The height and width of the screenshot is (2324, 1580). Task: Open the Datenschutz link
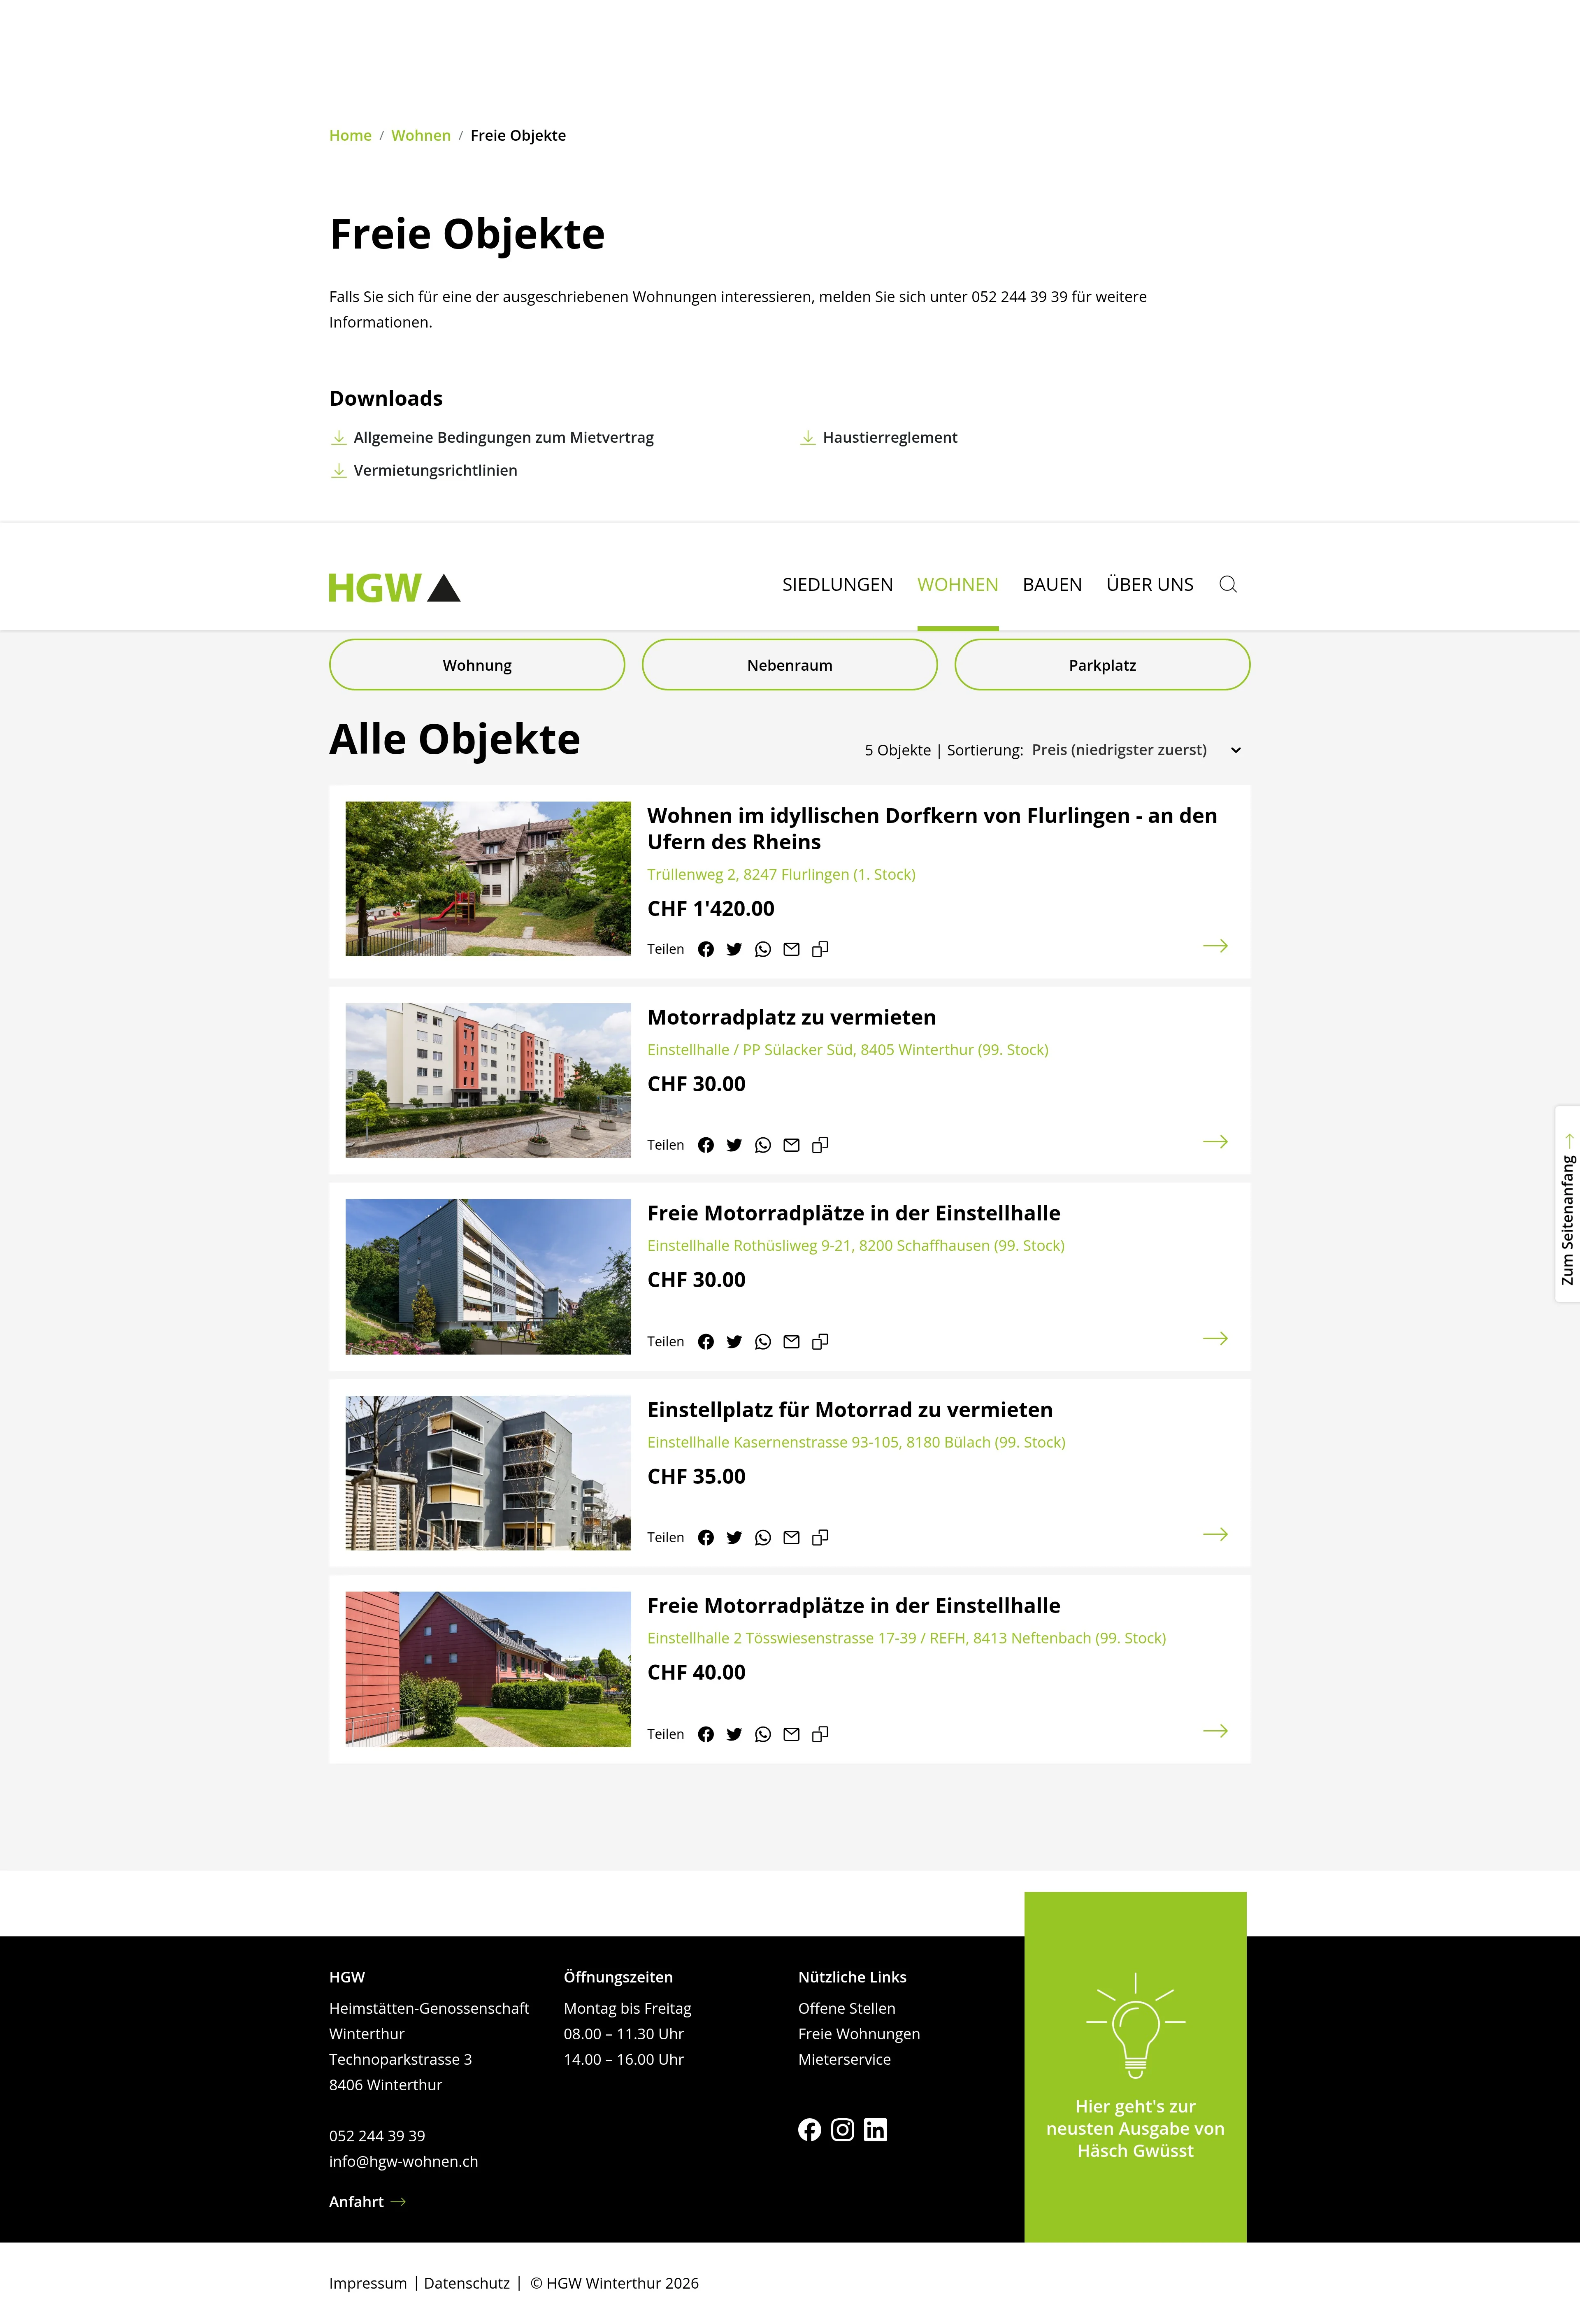point(467,2284)
